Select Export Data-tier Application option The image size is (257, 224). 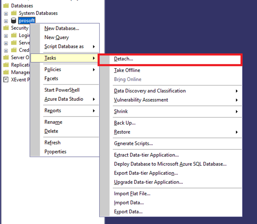point(146,173)
